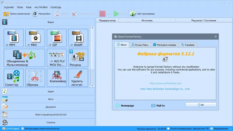Image resolution: width=233 pixels, height=131 pixels.
Task: Enable После конвертации: Выключить ПК checkbox
Action: point(168,129)
